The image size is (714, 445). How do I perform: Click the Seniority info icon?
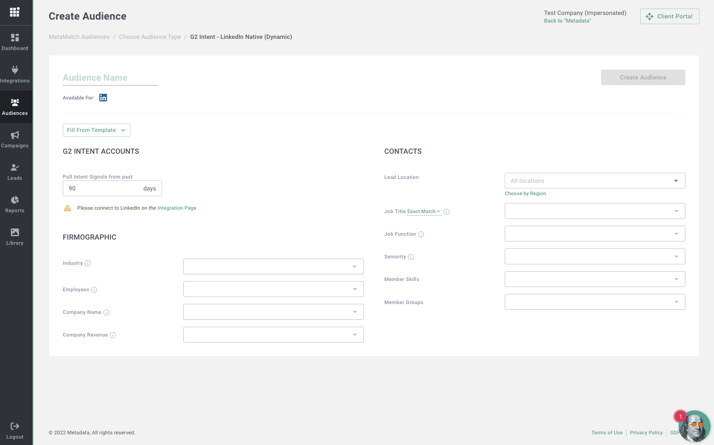click(411, 257)
